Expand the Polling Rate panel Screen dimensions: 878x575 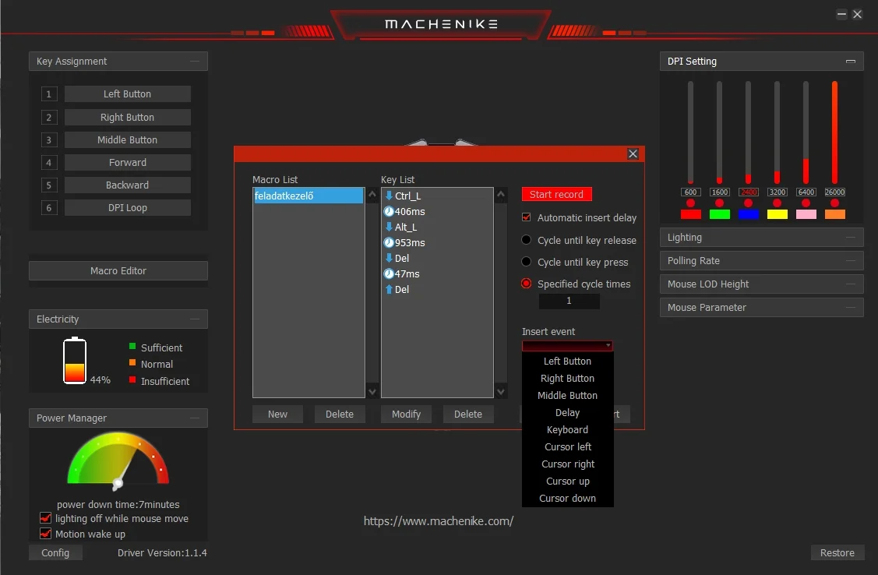(851, 261)
